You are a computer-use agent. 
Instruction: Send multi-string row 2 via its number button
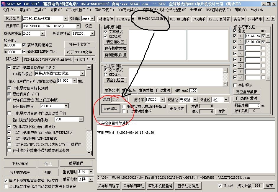click(x=241, y=42)
